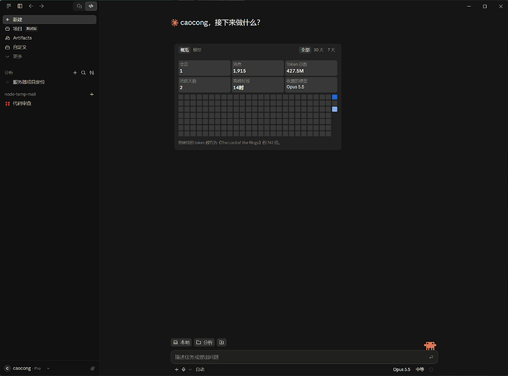508x376 pixels.
Task: Click the plus attach icon below input
Action: click(x=177, y=369)
